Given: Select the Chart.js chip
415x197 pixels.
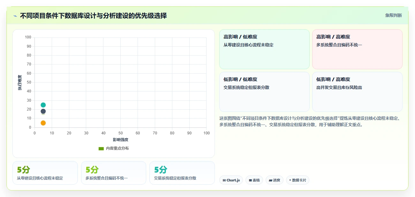Looking at the screenshot, I should [x=231, y=180].
